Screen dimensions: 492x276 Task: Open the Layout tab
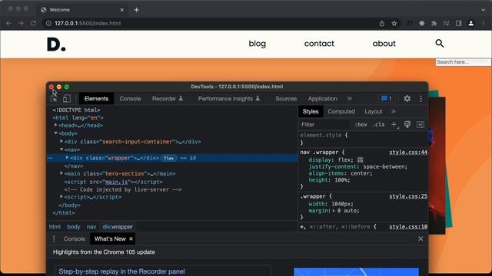[x=374, y=111]
